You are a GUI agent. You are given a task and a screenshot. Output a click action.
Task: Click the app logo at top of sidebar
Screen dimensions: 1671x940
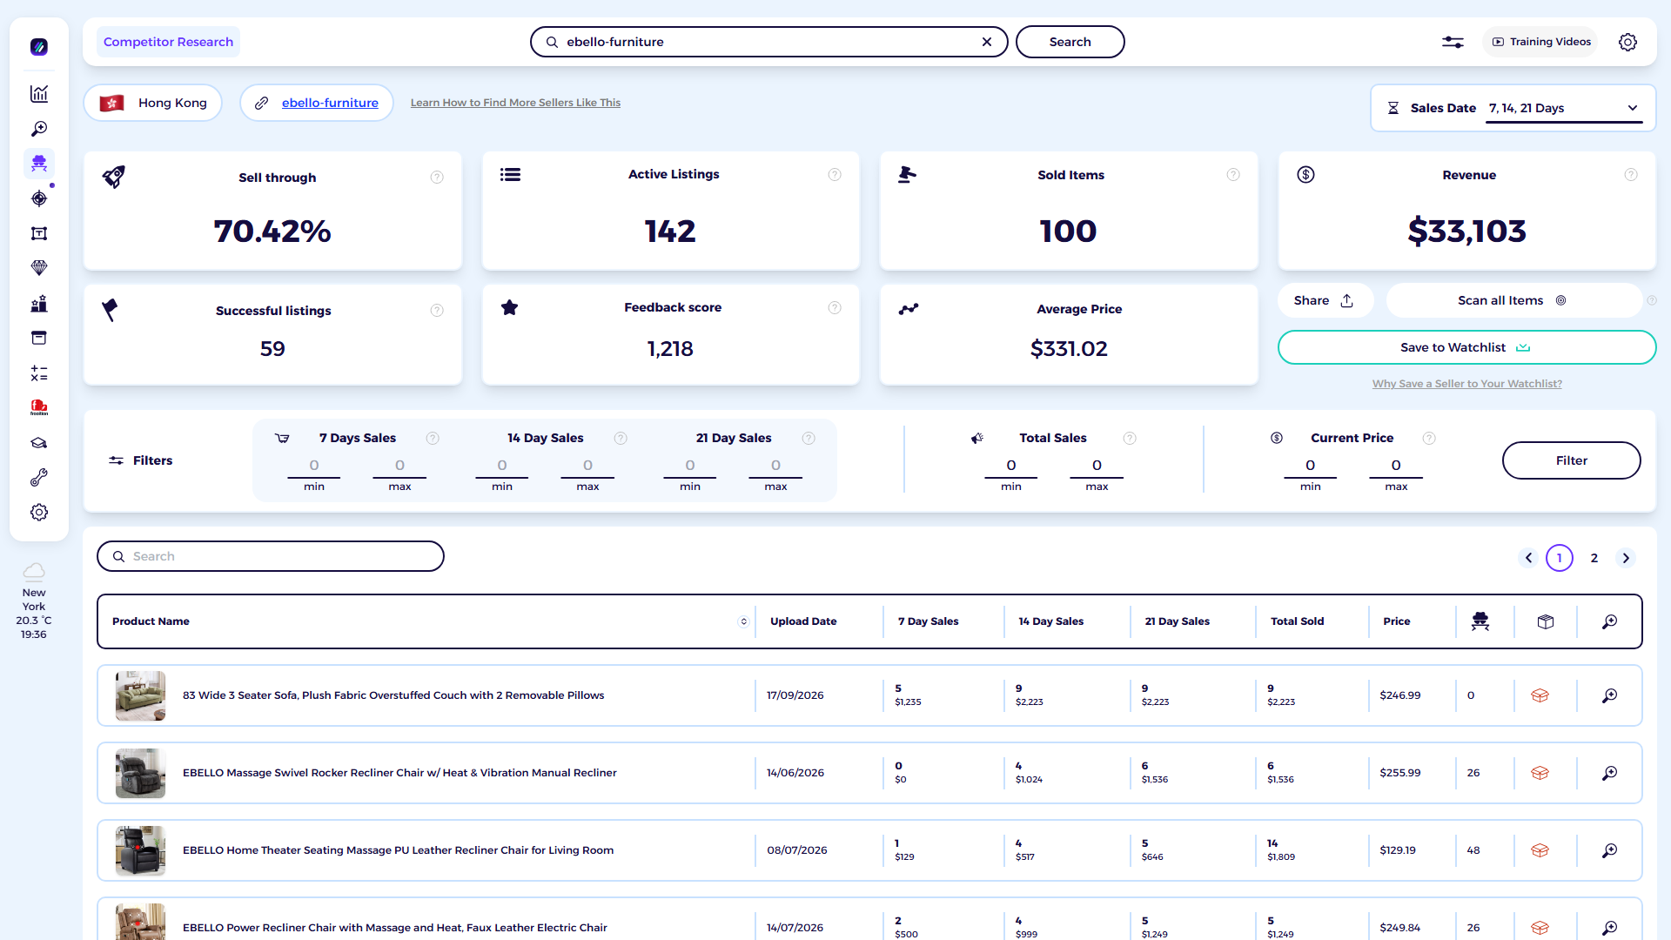point(39,47)
